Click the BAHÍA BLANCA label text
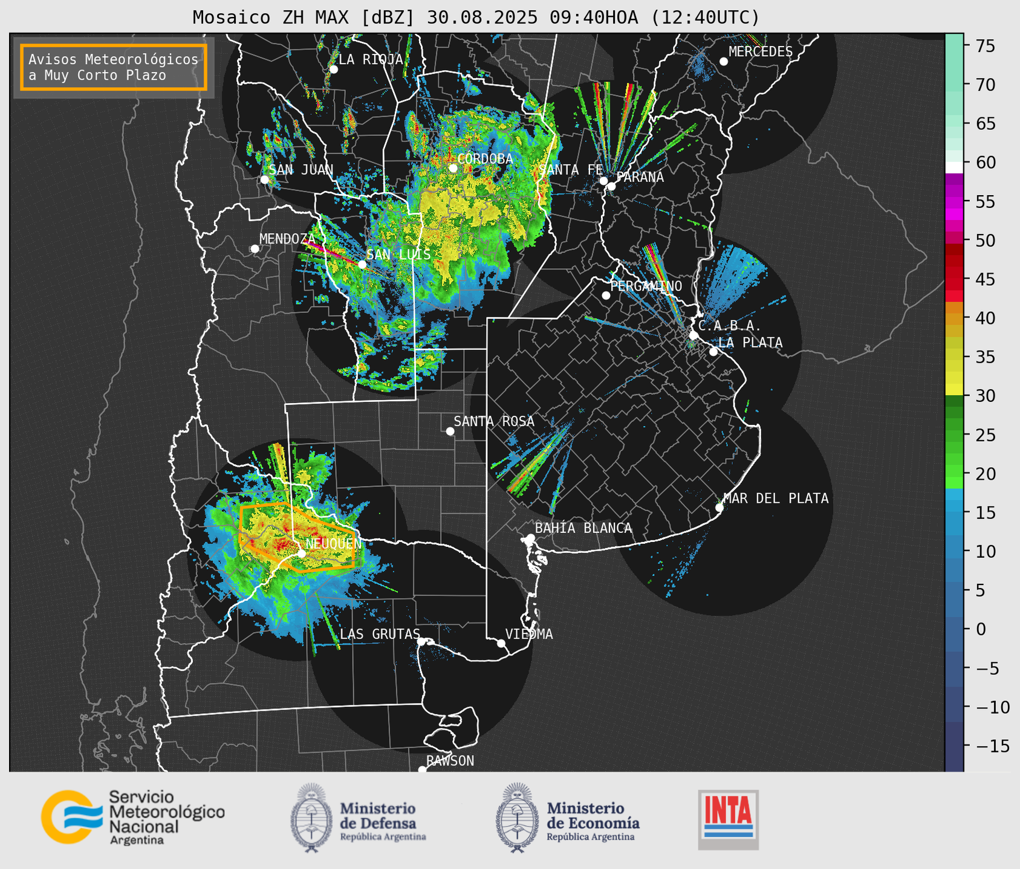Viewport: 1020px width, 869px height. pos(583,528)
